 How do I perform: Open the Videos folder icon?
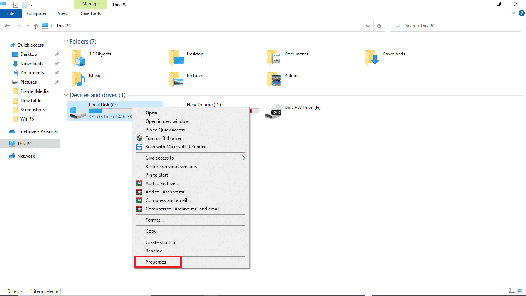[274, 79]
